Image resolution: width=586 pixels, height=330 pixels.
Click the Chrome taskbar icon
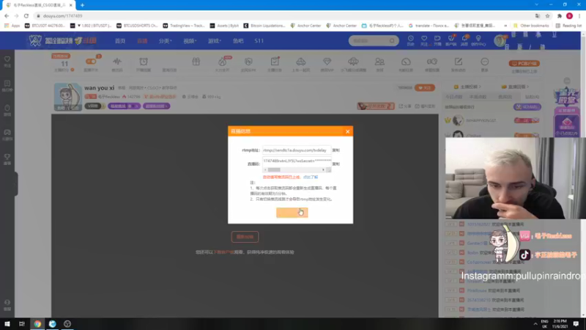37,323
